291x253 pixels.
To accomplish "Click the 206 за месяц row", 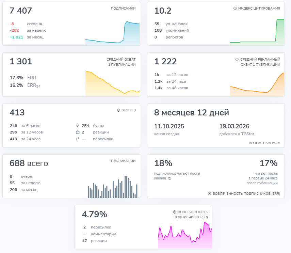I will click(23, 190).
